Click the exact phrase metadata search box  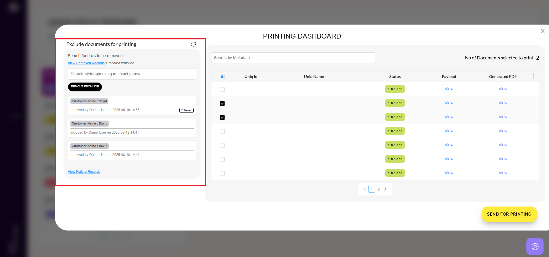tap(132, 74)
